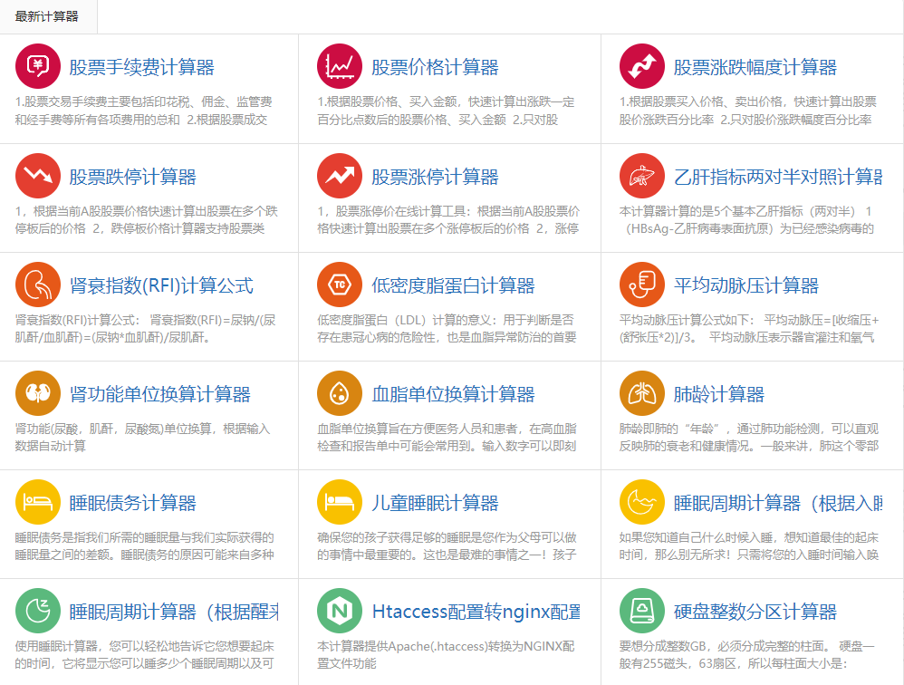Click the red downward trend arrow icon

coord(37,176)
